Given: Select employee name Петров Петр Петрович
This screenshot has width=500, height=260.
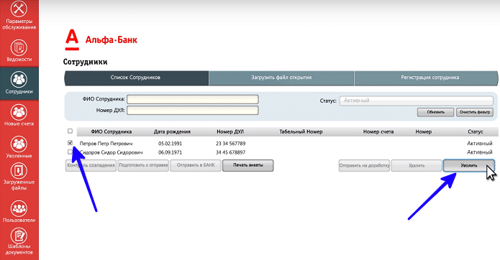Looking at the screenshot, I should tap(106, 144).
